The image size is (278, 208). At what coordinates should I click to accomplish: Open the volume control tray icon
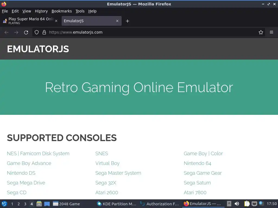(x=237, y=204)
